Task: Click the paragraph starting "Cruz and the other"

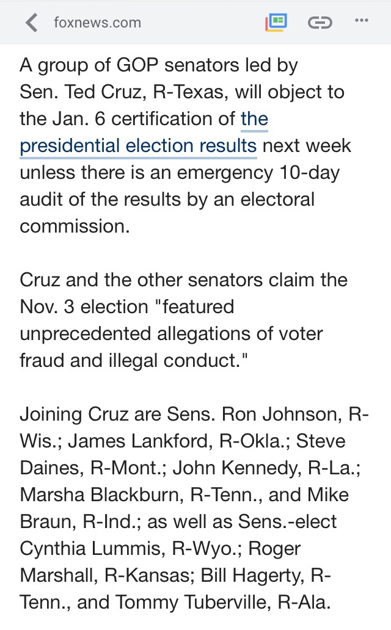Action: [x=183, y=319]
